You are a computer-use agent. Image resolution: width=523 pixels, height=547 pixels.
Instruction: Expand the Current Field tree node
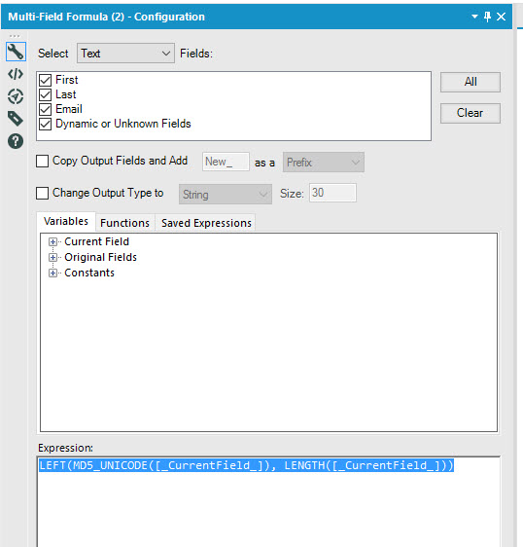pos(52,241)
